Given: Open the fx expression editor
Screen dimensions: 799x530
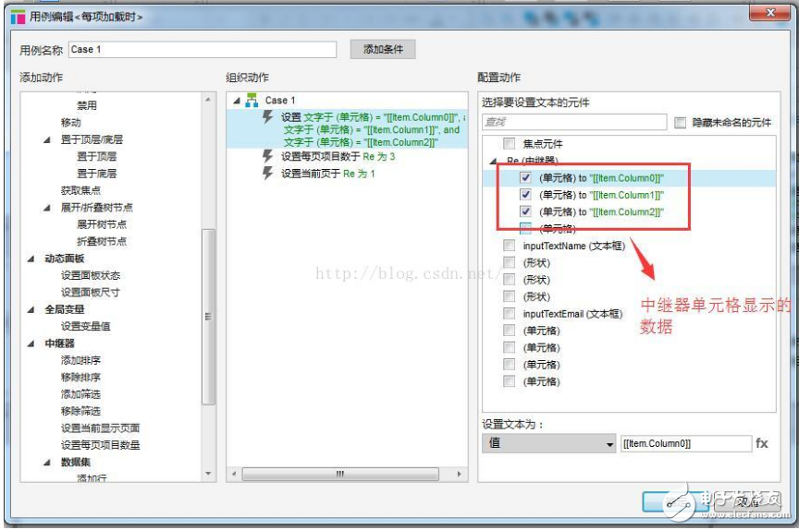Looking at the screenshot, I should [x=762, y=444].
